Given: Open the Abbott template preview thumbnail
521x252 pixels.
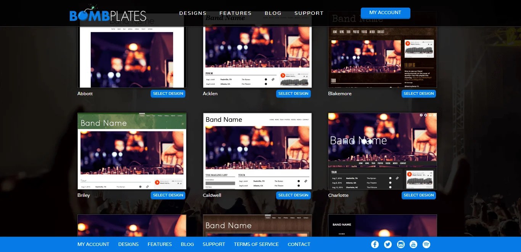Looking at the screenshot, I should [132, 57].
